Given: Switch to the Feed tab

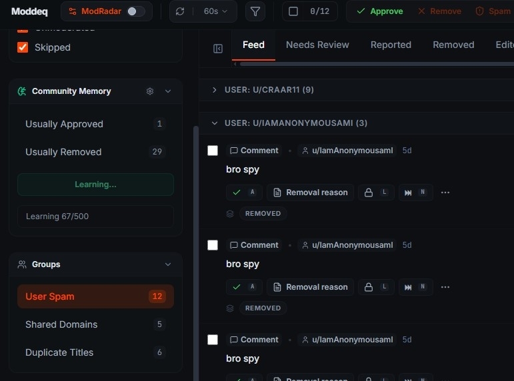Looking at the screenshot, I should [x=253, y=45].
